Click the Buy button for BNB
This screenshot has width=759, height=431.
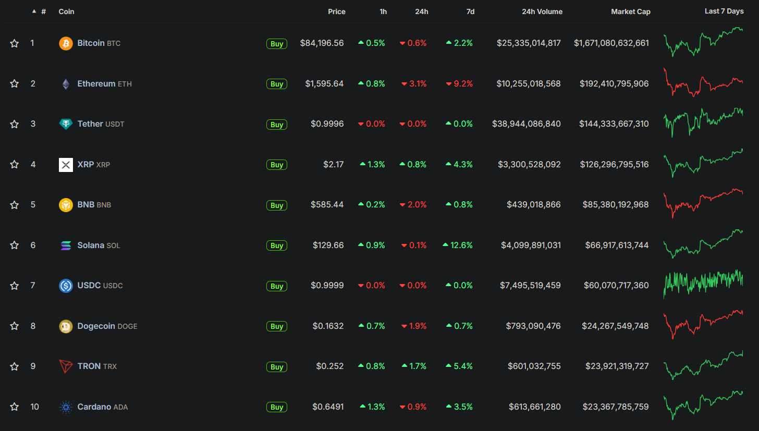coord(277,205)
